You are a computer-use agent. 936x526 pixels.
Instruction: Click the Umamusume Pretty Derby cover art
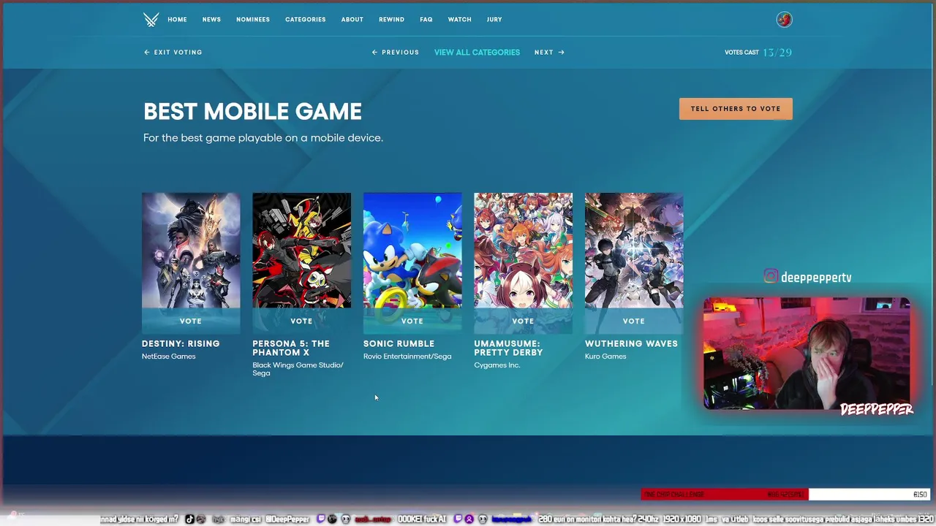(523, 251)
